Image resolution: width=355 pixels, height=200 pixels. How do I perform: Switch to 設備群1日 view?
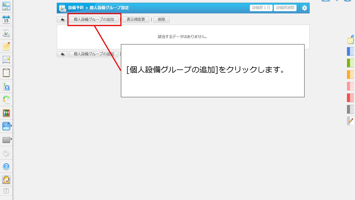tap(261, 8)
